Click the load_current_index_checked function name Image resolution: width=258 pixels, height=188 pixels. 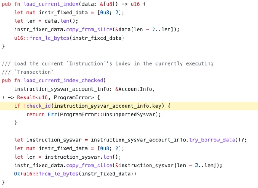coord(63,81)
